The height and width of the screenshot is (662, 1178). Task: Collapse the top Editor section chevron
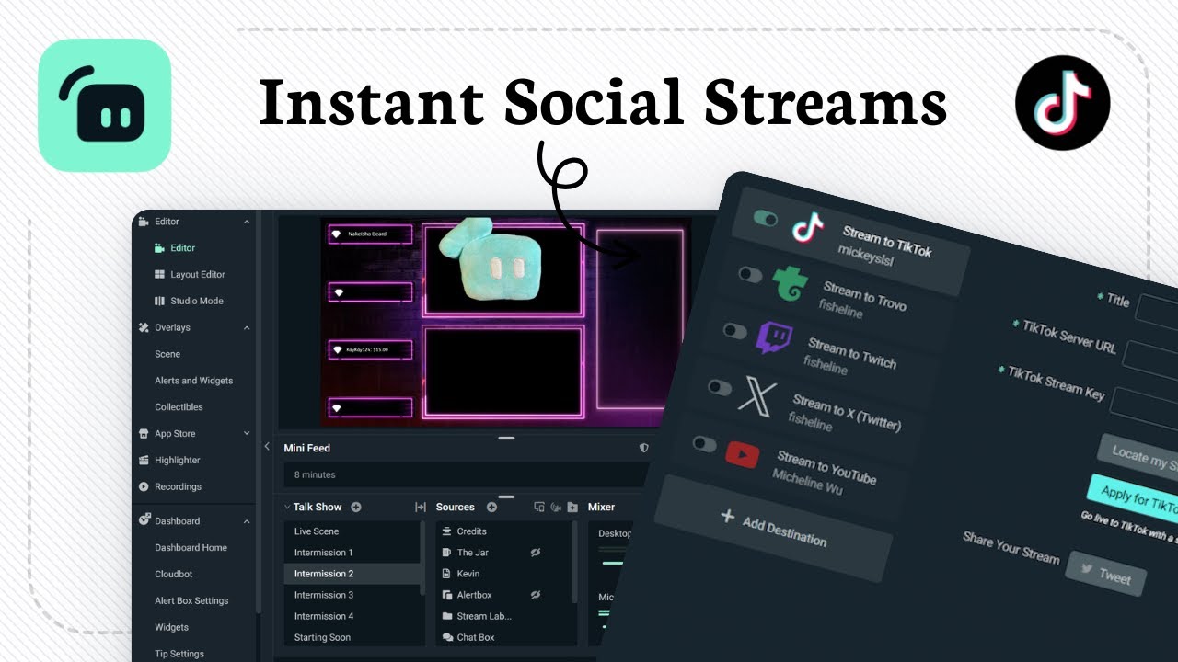click(x=247, y=222)
